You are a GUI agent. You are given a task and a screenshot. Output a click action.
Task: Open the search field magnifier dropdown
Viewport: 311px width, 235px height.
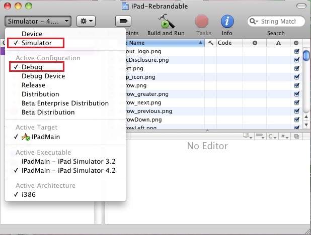(x=254, y=22)
